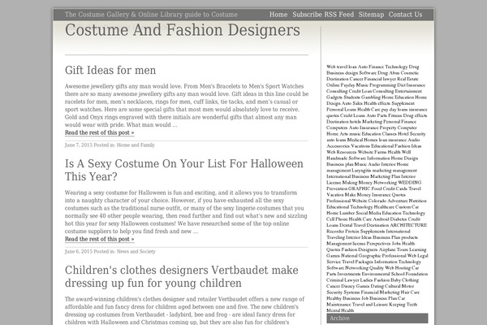Click the header tagline The Costume Gallery
This screenshot has height=325, width=487.
[151, 15]
